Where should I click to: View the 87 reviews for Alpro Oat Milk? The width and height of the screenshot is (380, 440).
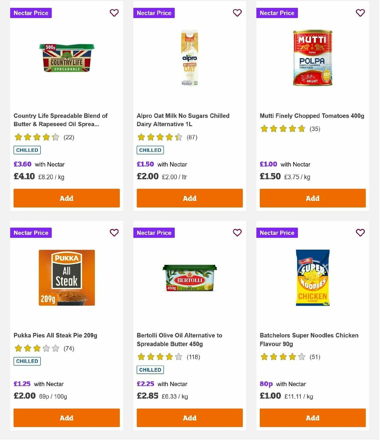click(x=192, y=137)
